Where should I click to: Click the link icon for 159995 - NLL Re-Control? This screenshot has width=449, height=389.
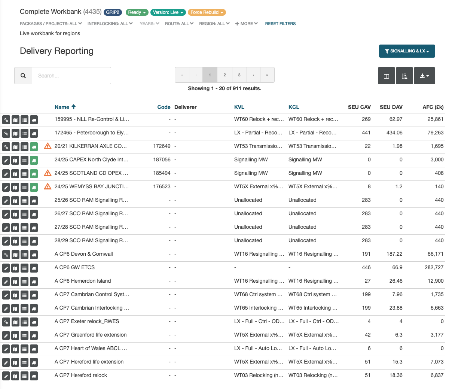[6, 120]
